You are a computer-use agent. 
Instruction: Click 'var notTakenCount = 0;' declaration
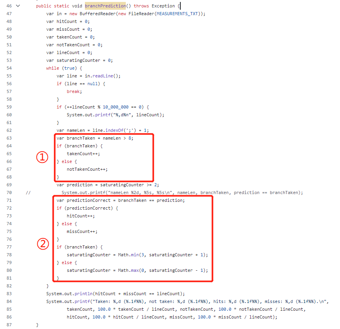click(x=74, y=45)
